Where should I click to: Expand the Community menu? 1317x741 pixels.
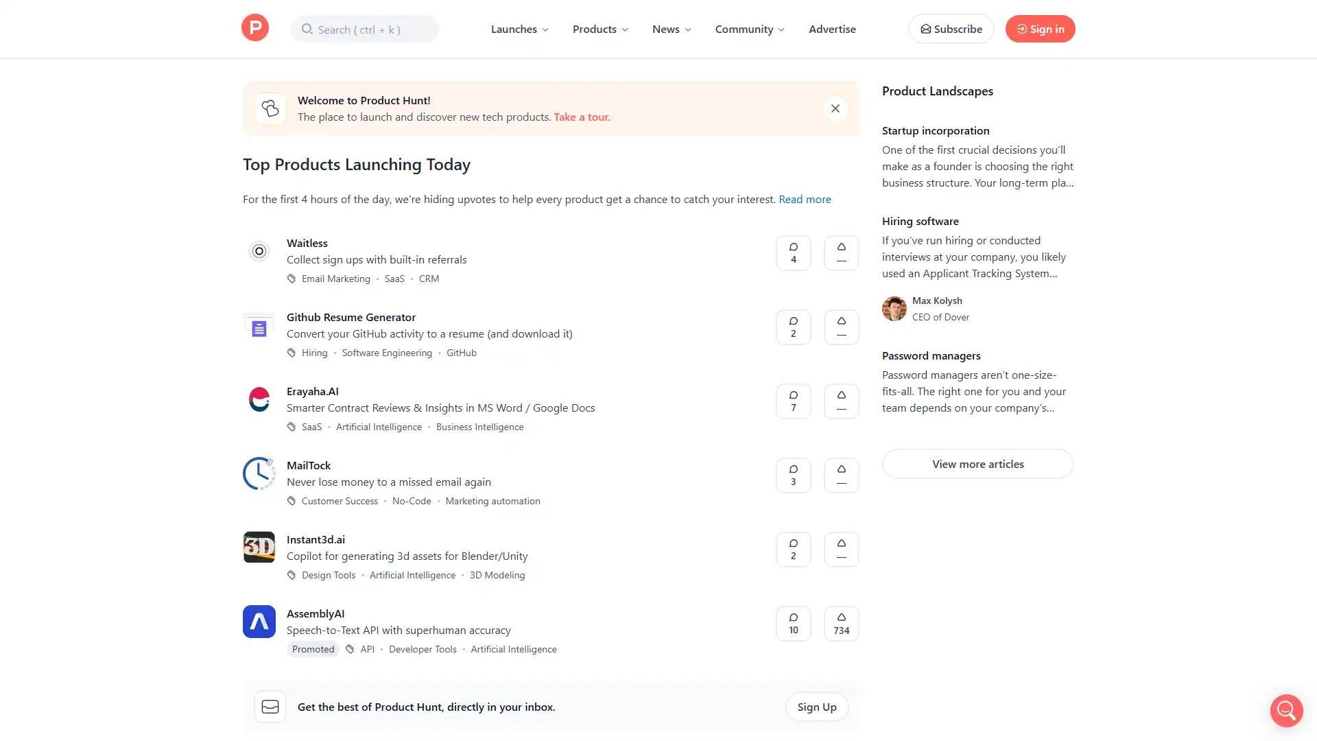tap(750, 29)
